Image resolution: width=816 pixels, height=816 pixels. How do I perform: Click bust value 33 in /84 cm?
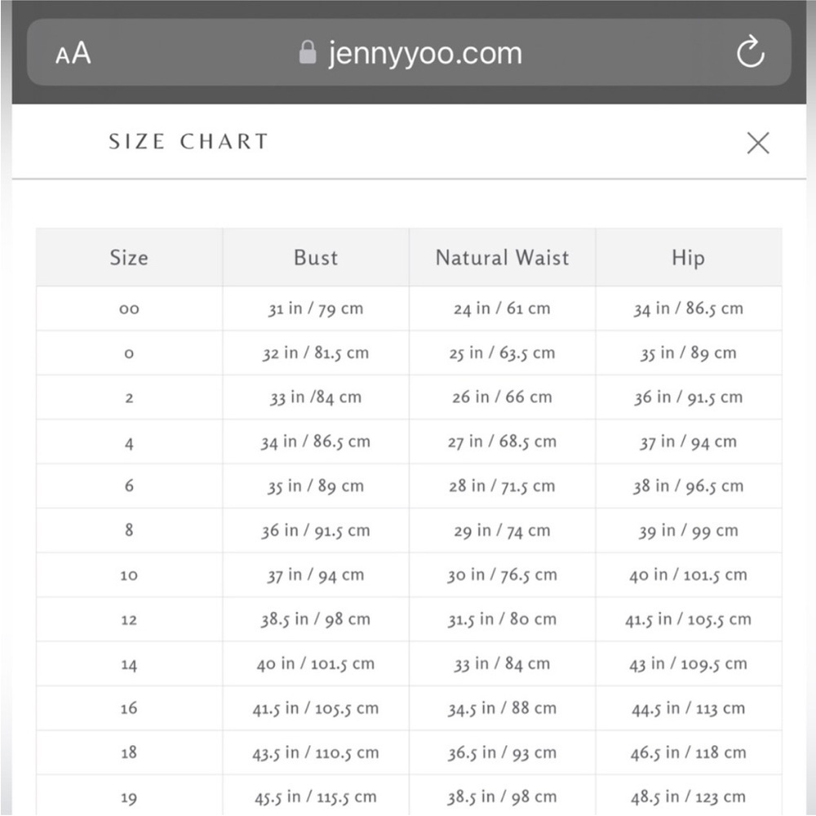point(315,397)
